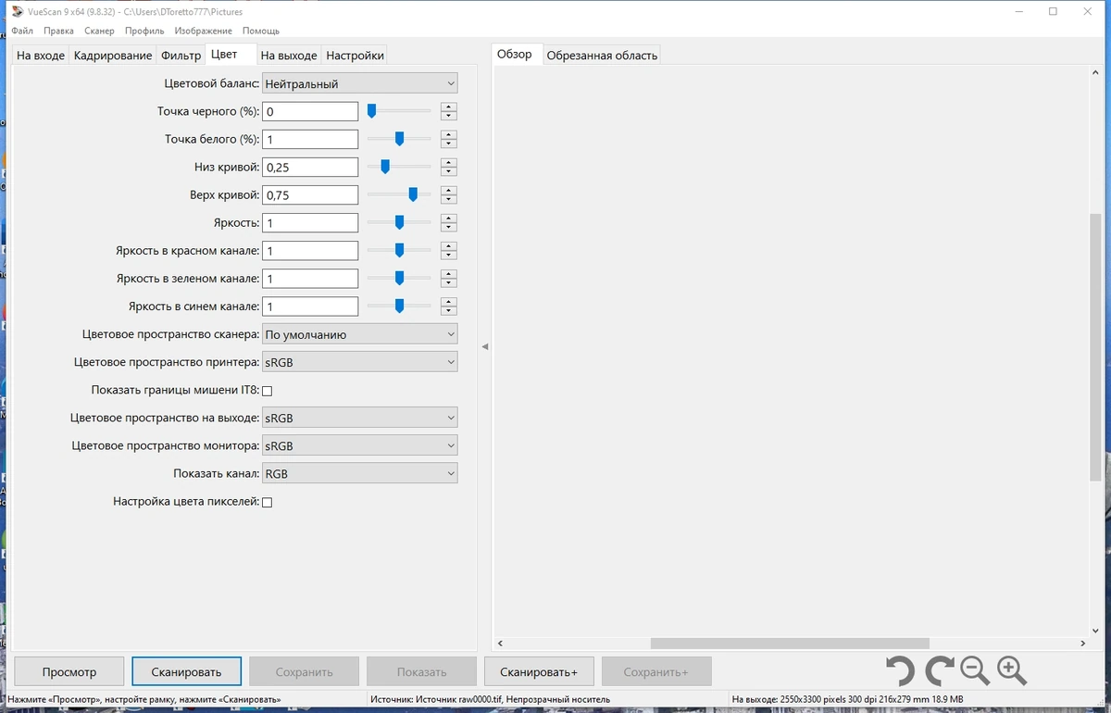The height and width of the screenshot is (713, 1111).
Task: Click the Просмотр button
Action: point(69,671)
